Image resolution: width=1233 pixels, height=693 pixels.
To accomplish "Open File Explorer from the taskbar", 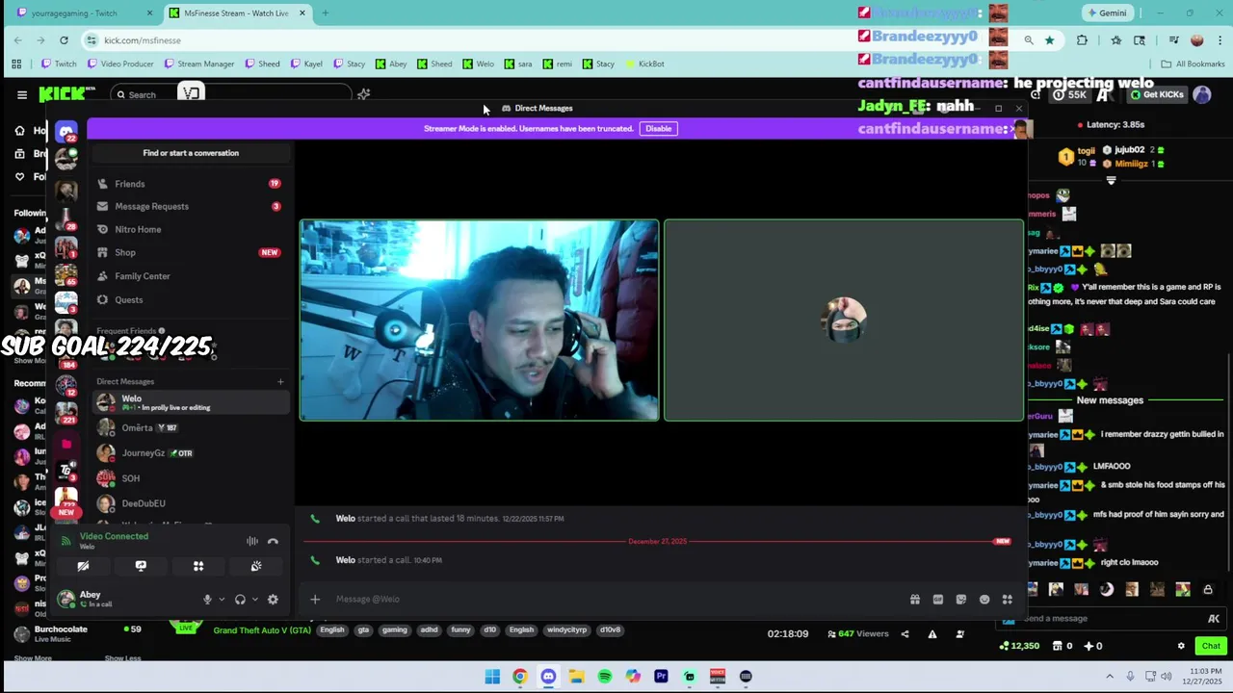I will (x=576, y=676).
